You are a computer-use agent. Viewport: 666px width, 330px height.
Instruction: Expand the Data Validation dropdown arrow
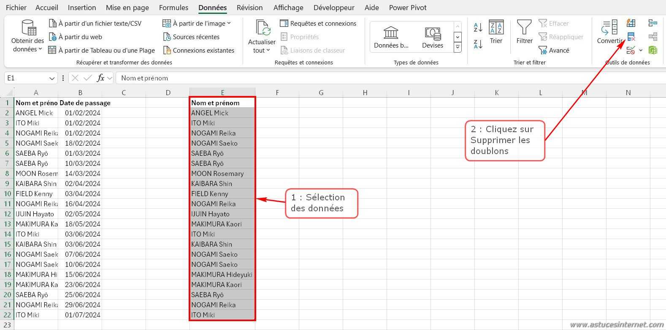pyautogui.click(x=641, y=51)
